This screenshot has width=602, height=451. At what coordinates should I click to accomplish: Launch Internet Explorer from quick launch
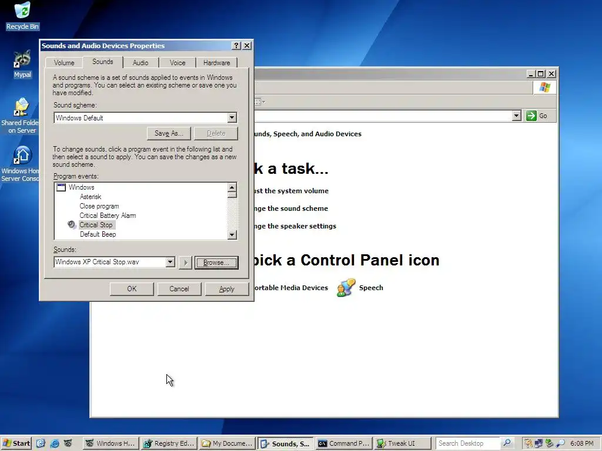pos(54,443)
